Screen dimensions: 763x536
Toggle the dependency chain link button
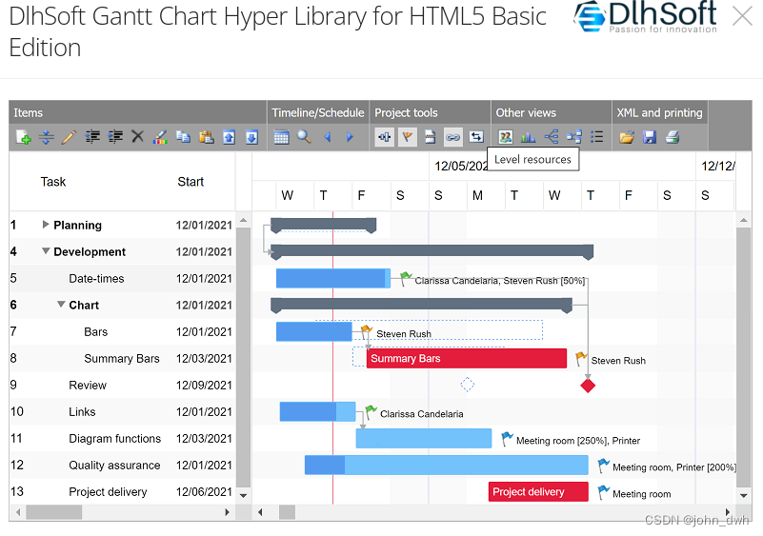coord(453,137)
